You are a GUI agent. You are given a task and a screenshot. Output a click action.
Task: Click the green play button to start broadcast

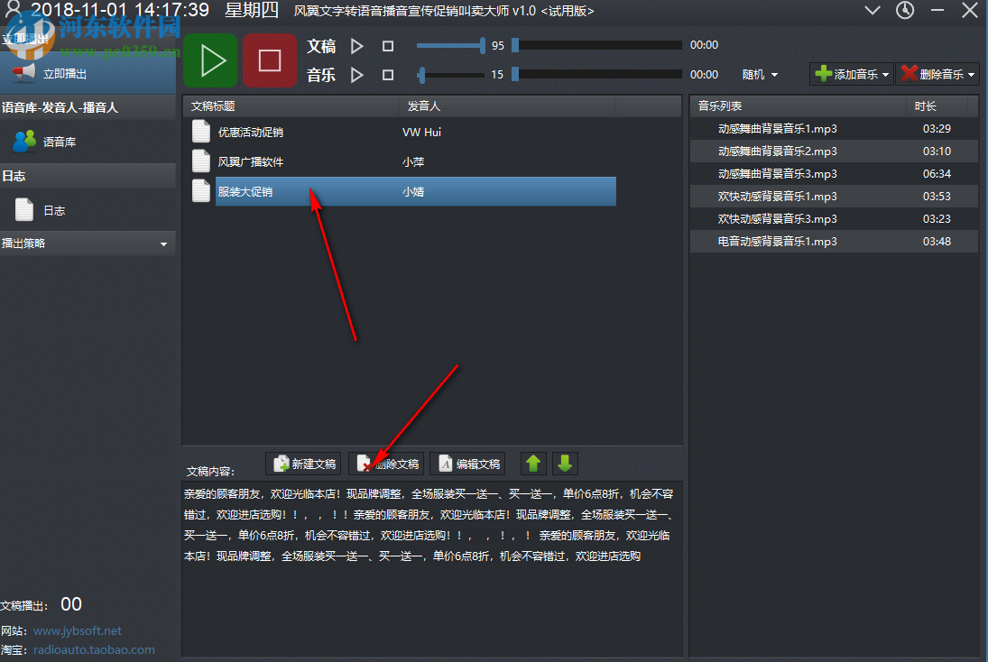pos(210,60)
